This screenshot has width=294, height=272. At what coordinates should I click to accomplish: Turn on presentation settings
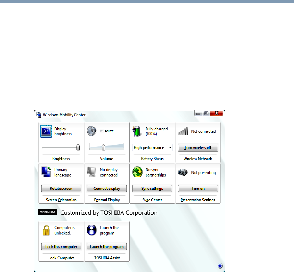[x=198, y=189]
